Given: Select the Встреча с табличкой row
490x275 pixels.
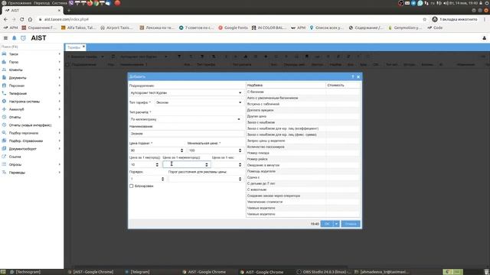Looking at the screenshot, I should tap(303, 104).
